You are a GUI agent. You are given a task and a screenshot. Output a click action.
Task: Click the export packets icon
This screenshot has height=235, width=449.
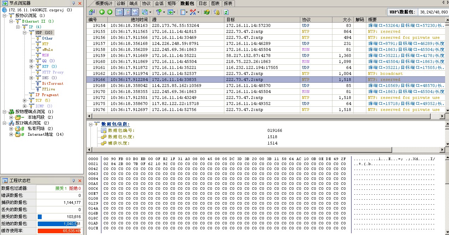pos(171,12)
